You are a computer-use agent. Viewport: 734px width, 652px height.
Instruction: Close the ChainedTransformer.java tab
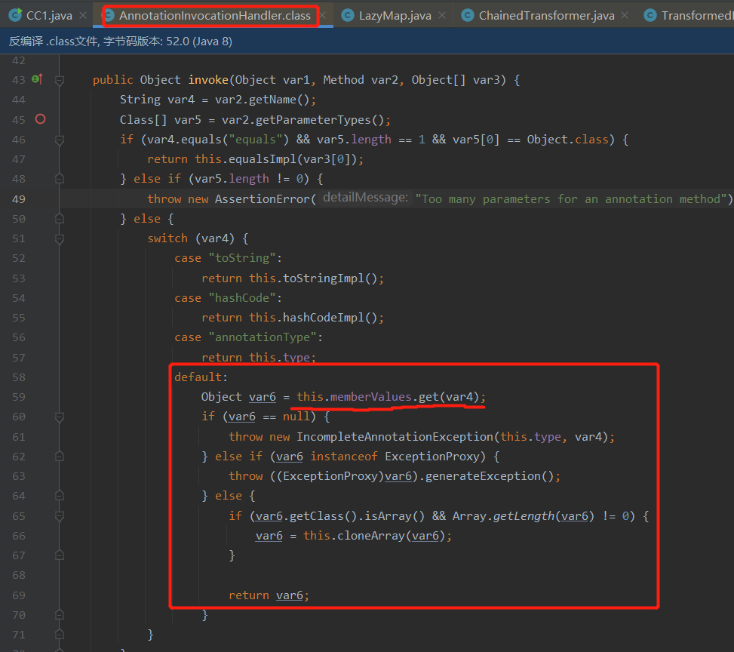click(625, 15)
